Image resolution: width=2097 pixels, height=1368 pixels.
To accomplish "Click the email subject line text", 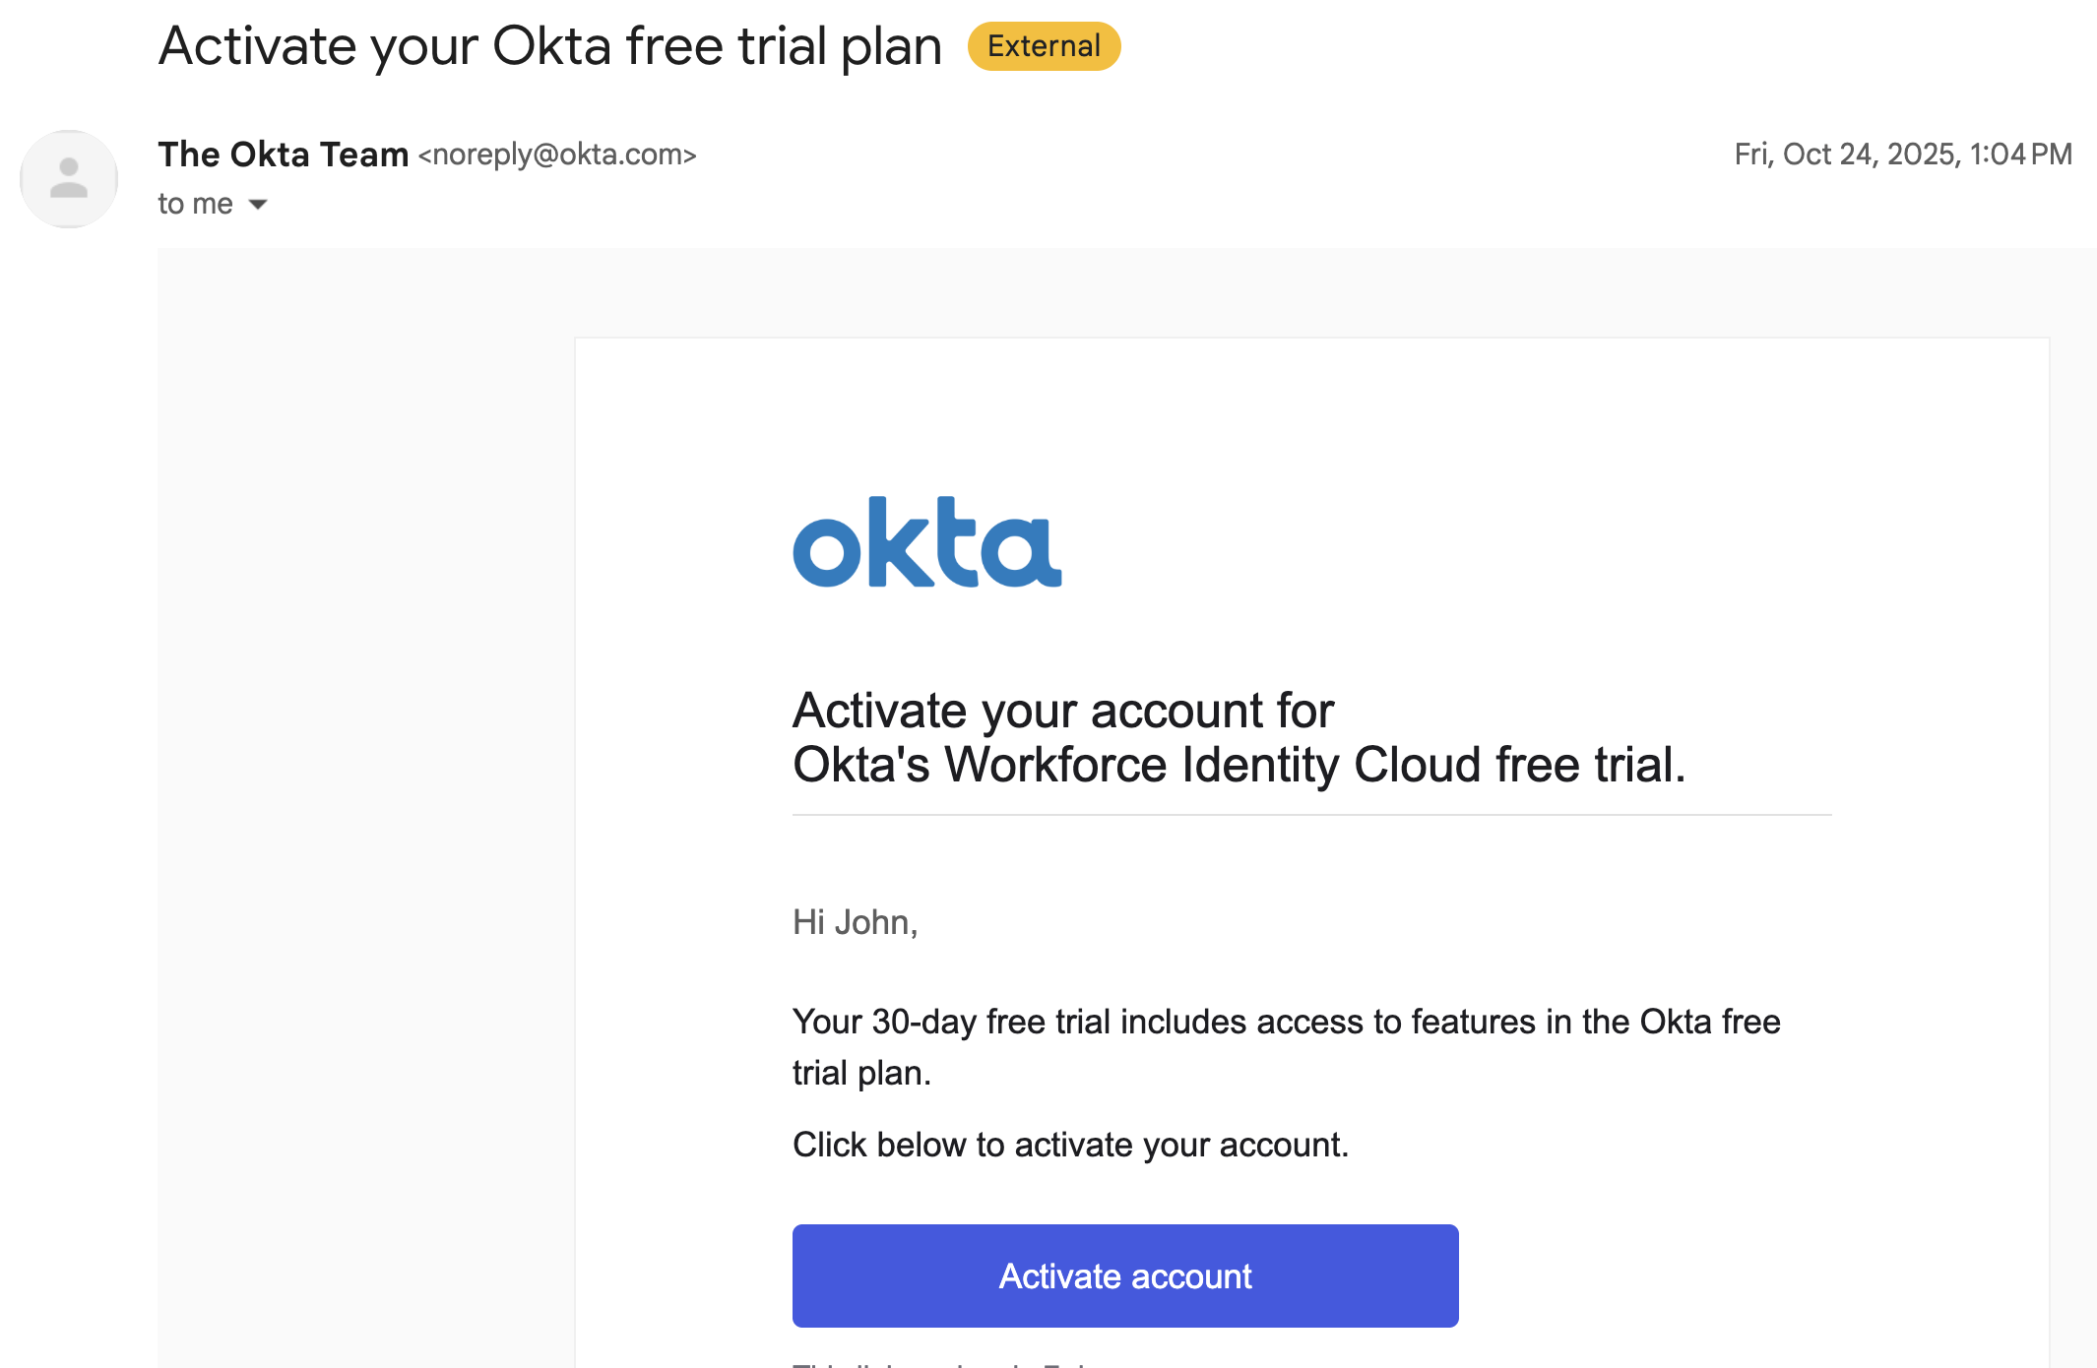I will pos(549,46).
